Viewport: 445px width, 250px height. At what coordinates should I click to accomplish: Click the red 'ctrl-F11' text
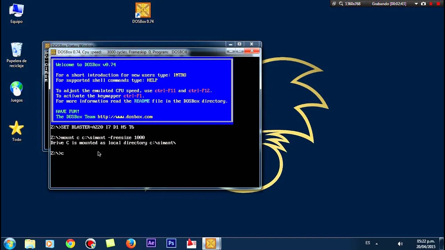[x=165, y=91]
